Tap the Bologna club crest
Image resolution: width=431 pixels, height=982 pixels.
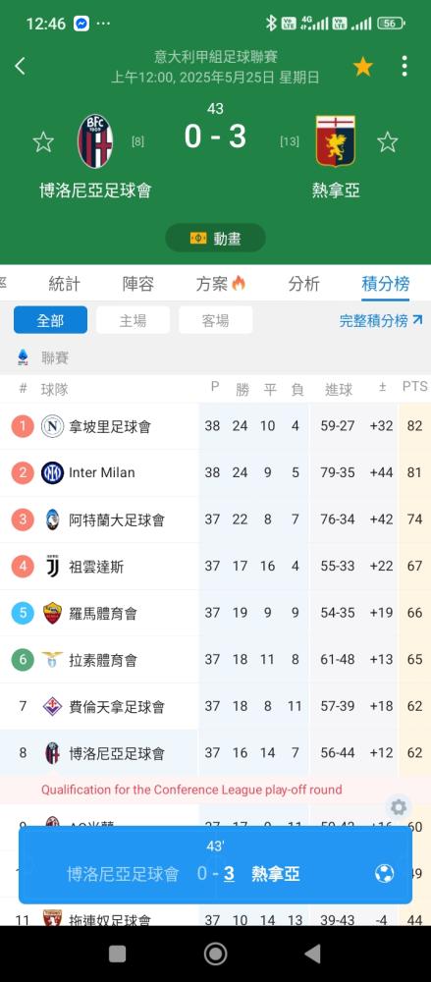[x=95, y=141]
